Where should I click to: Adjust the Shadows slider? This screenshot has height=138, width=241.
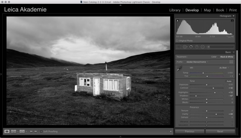[196, 96]
